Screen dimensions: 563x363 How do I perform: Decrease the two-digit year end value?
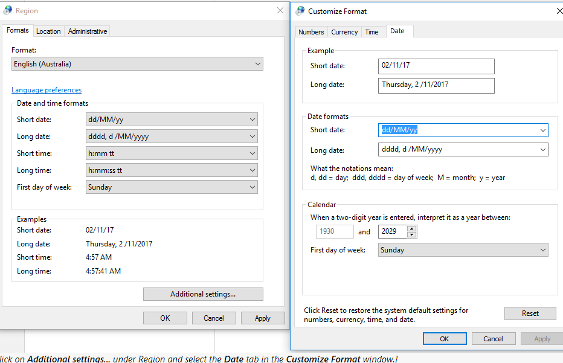[412, 235]
